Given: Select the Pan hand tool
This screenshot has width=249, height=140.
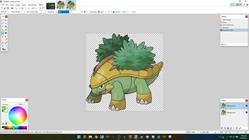Looking at the screenshot, I should click(6, 30).
